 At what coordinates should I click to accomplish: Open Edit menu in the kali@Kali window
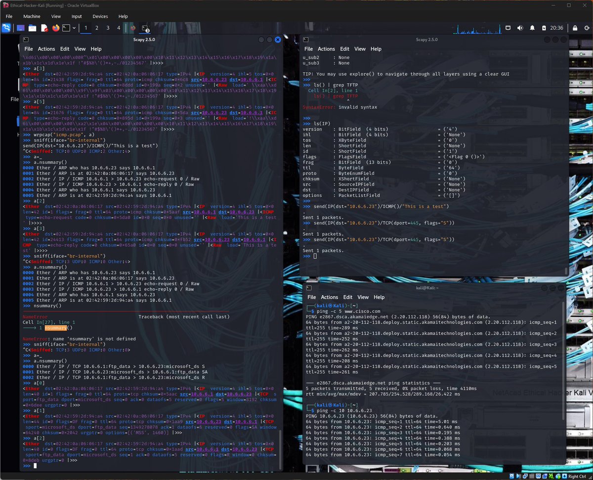tap(348, 297)
